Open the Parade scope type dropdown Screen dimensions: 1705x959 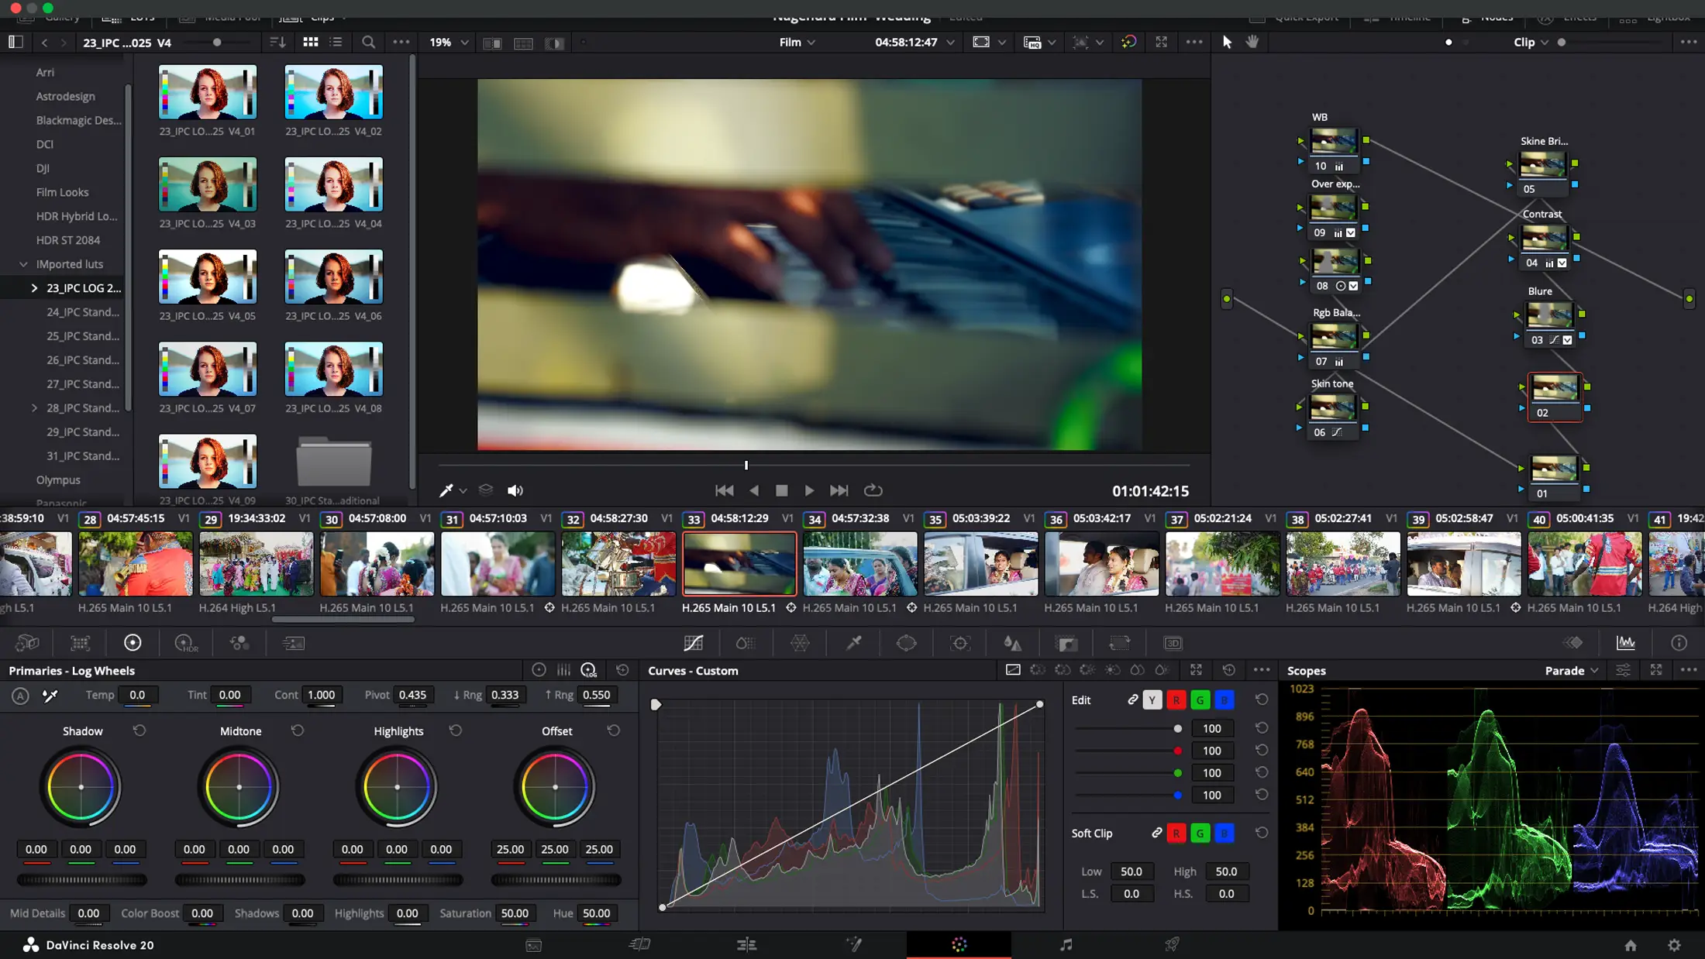(x=1572, y=671)
